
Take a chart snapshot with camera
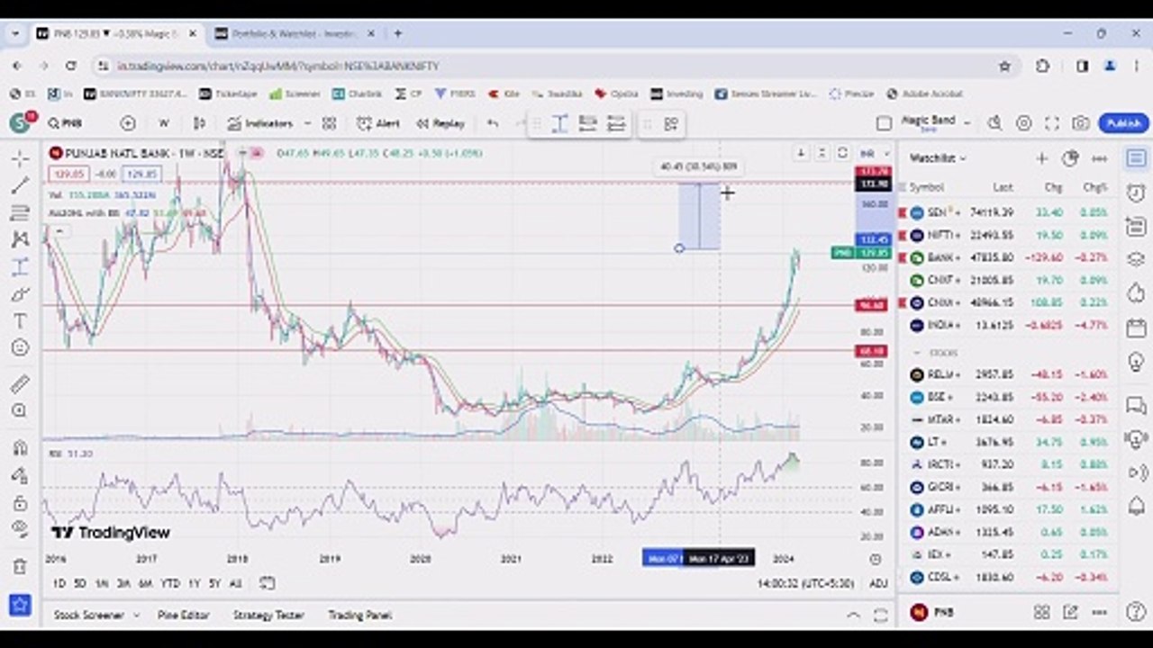[x=1081, y=123]
